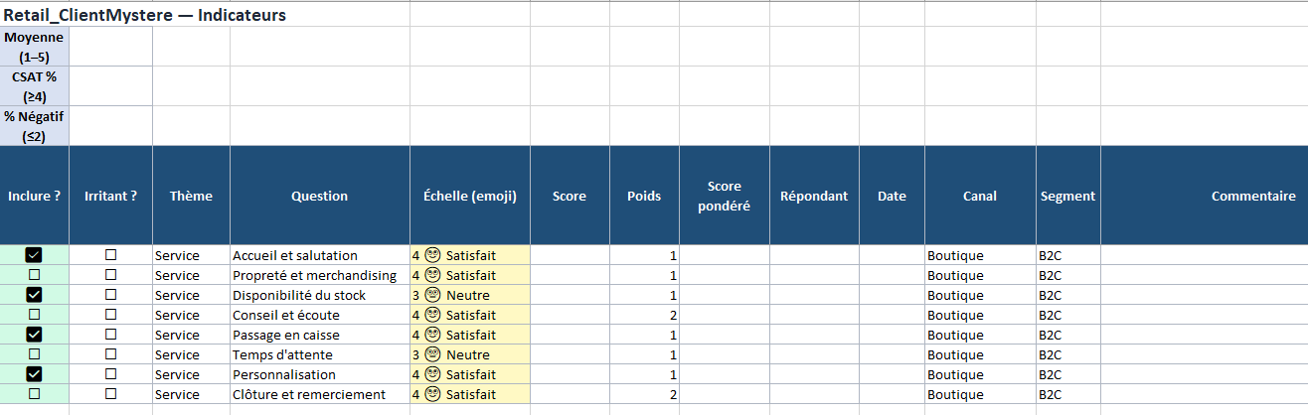This screenshot has height=415, width=1308.
Task: Click the satisfied emoji in Accueil row
Action: pos(432,255)
